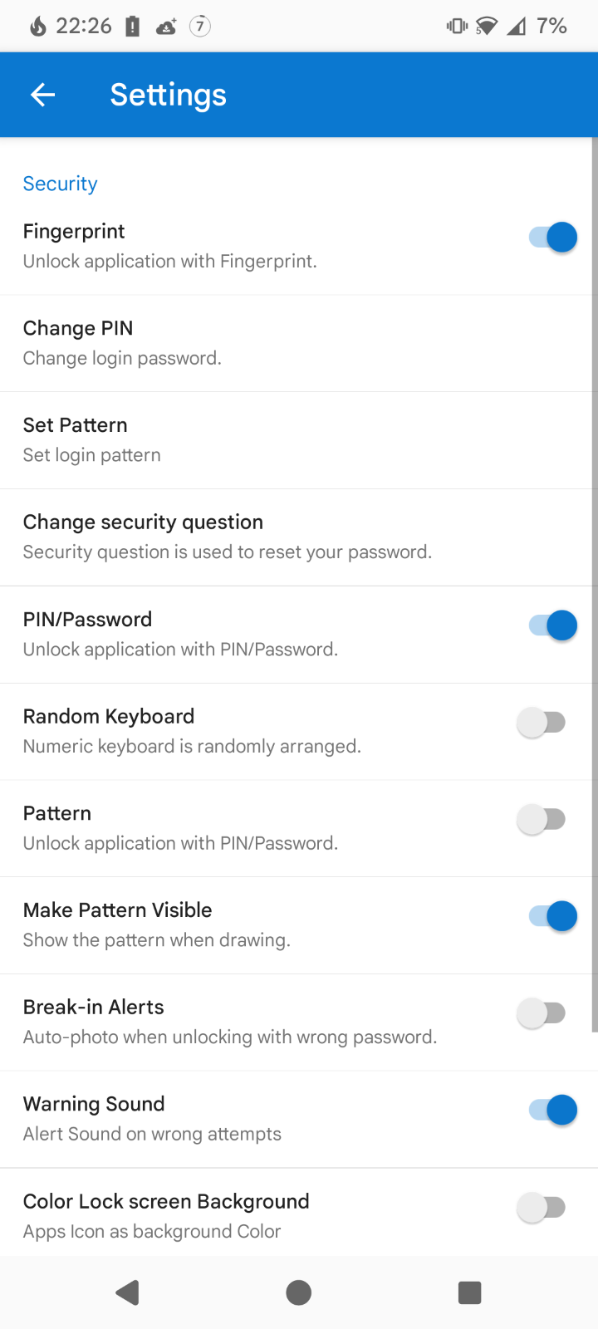The image size is (598, 1329).
Task: Turn off the PIN/Password toggle
Action: (x=552, y=625)
